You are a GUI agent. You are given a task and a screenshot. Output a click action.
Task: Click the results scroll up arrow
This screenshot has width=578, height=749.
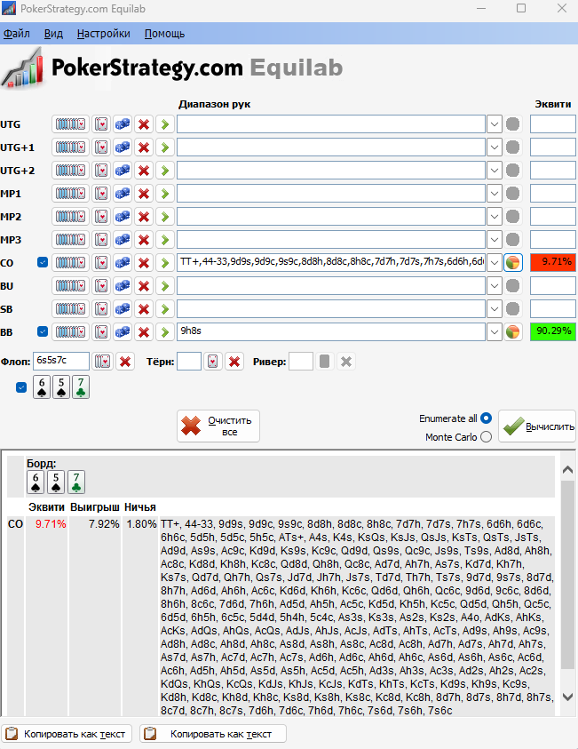(x=567, y=470)
